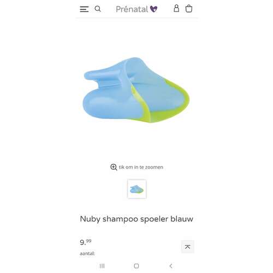The image size is (273, 273).
Task: Click the zoom-in magnifier plus icon
Action: coord(114,167)
